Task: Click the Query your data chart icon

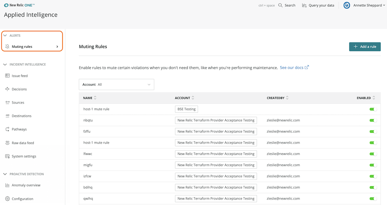Action: click(304, 5)
